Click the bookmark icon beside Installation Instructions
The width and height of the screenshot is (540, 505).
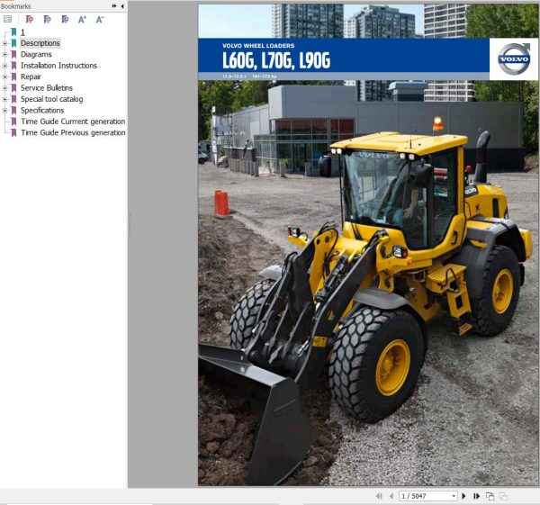(13, 66)
